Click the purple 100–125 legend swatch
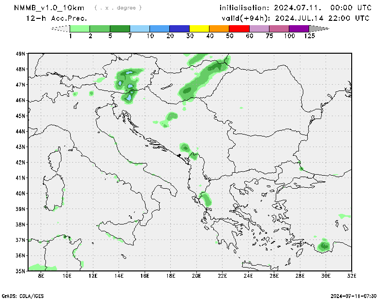Screen dimensions: 387x299 tap(299, 29)
